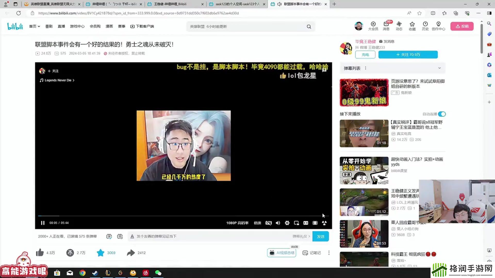The image size is (495, 278).
Task: Favorite the video via the star icon
Action: (x=101, y=253)
